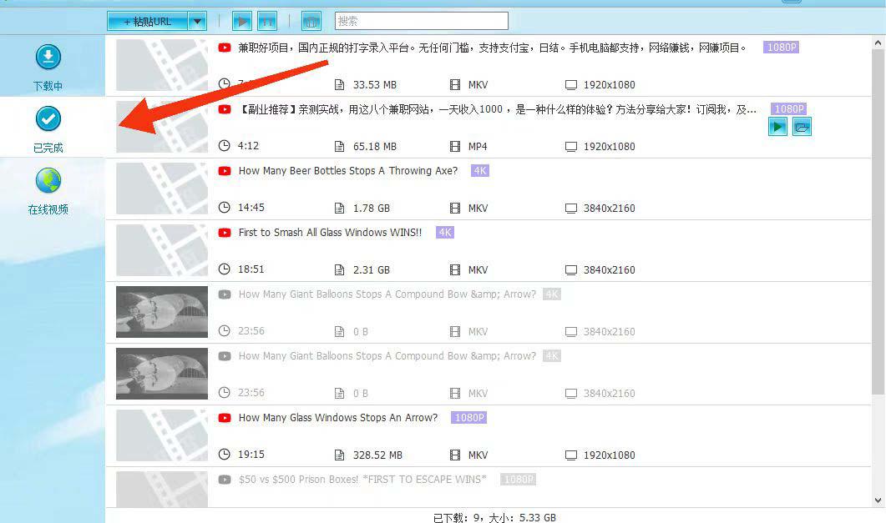This screenshot has height=523, width=886.
Task: Focus the 搜索 search input field
Action: coord(421,21)
